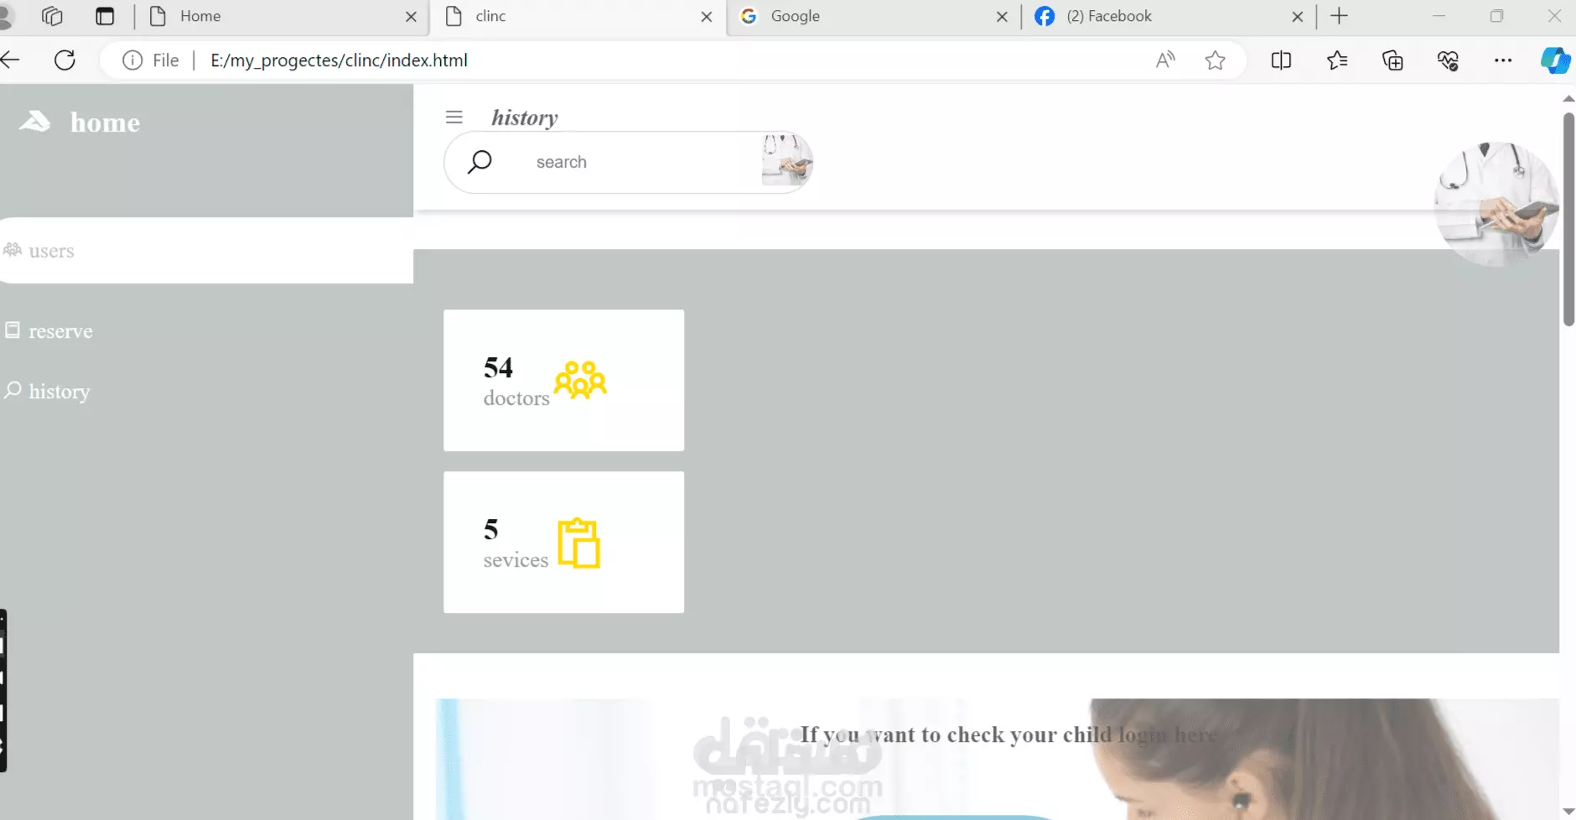The height and width of the screenshot is (820, 1576).
Task: Open the Collections icon
Action: [x=1392, y=60]
